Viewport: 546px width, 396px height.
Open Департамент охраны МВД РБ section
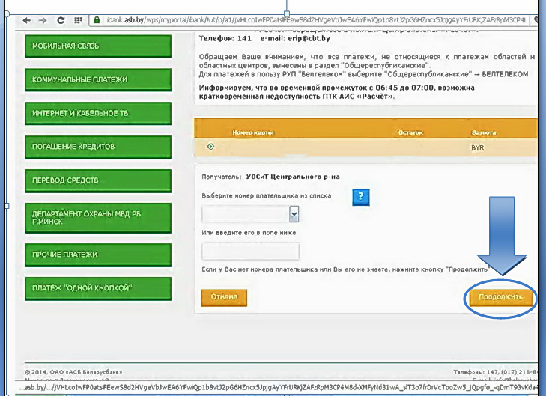pos(98,218)
